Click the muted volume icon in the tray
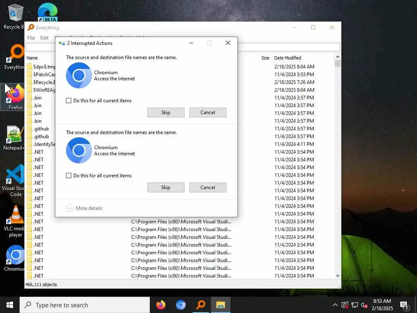The image size is (417, 313). click(364, 305)
